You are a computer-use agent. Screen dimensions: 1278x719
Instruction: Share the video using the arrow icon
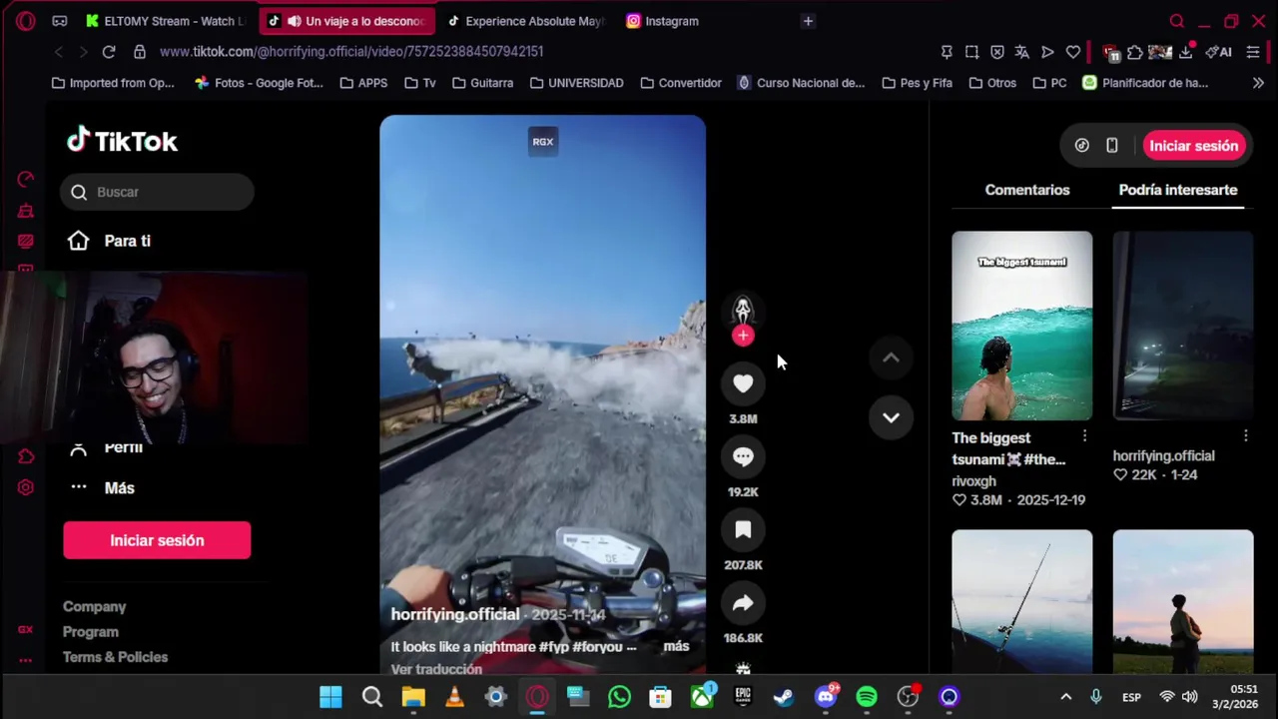click(743, 602)
